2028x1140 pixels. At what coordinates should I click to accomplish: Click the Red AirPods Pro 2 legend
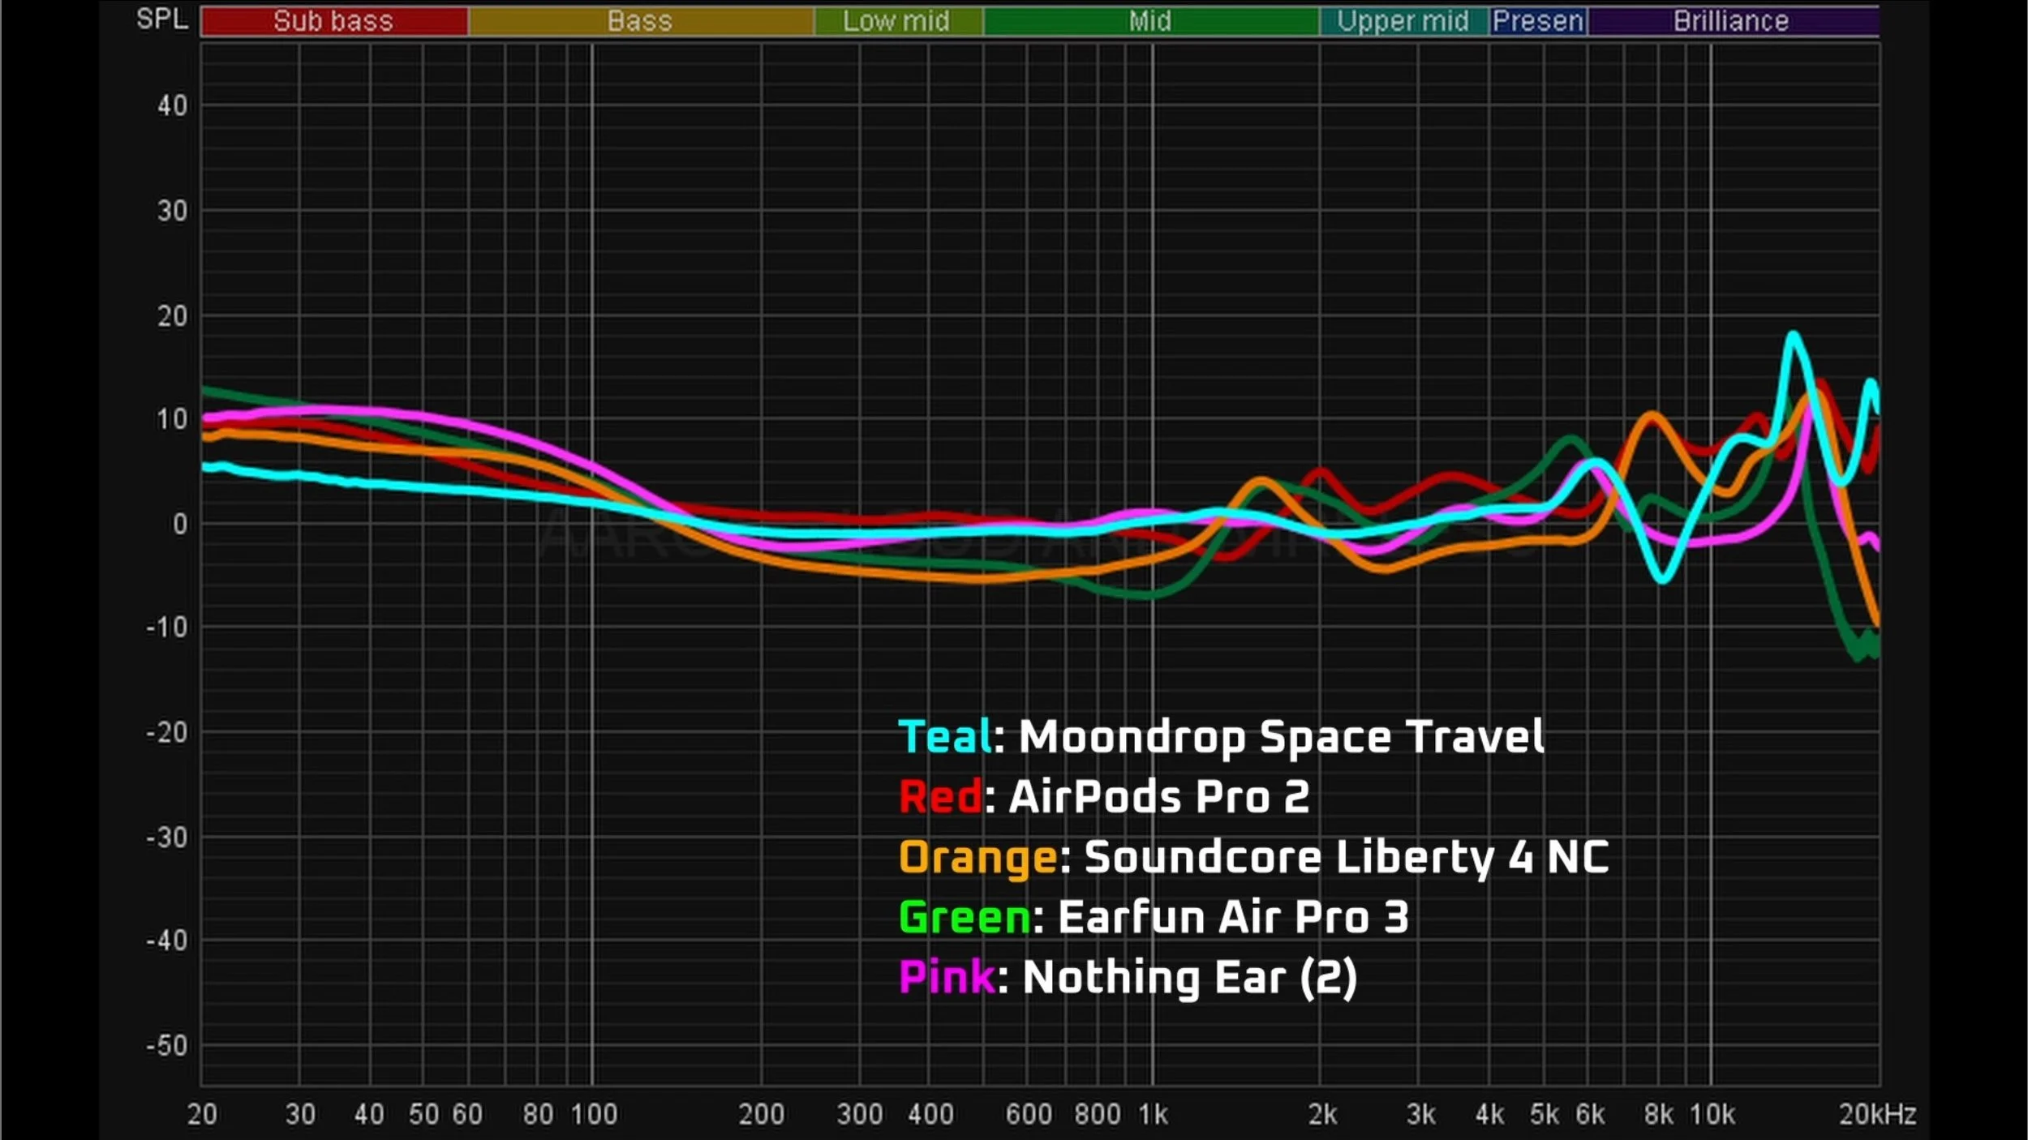(x=1104, y=797)
